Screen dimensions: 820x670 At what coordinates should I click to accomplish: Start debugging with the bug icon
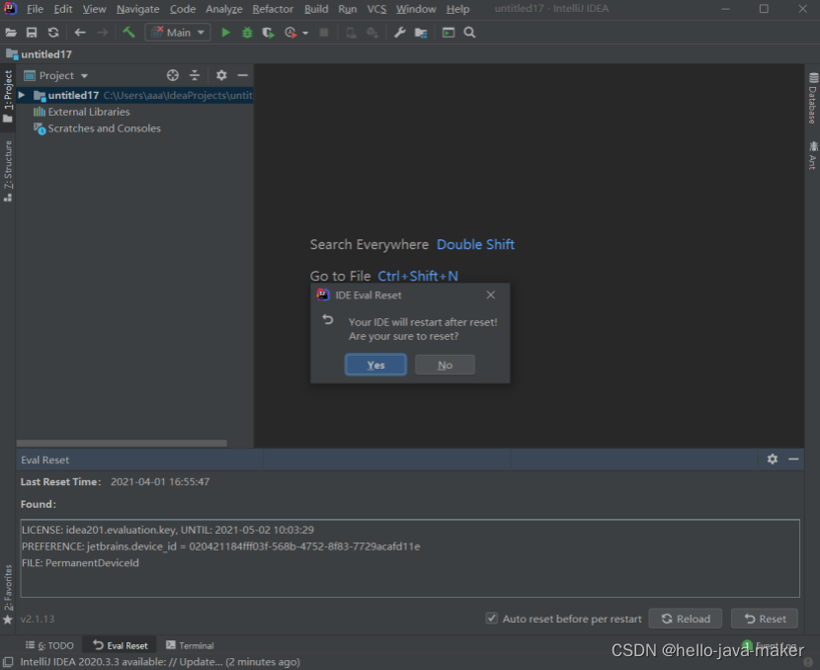[x=247, y=33]
